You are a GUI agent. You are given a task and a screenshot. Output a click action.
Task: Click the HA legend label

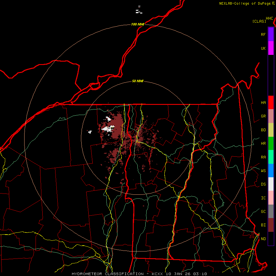click(x=263, y=102)
